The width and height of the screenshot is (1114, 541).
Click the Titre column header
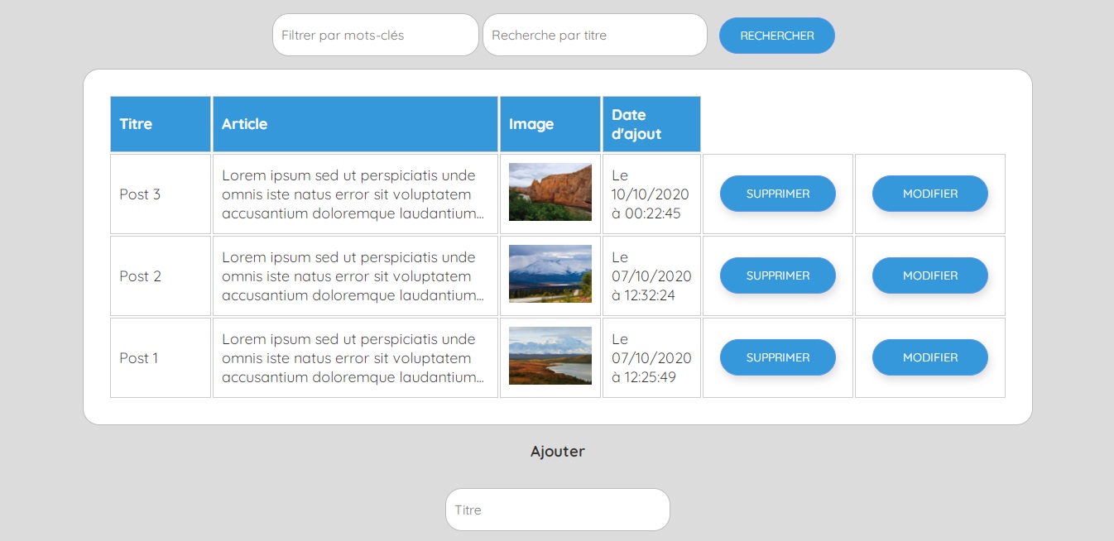pos(161,124)
